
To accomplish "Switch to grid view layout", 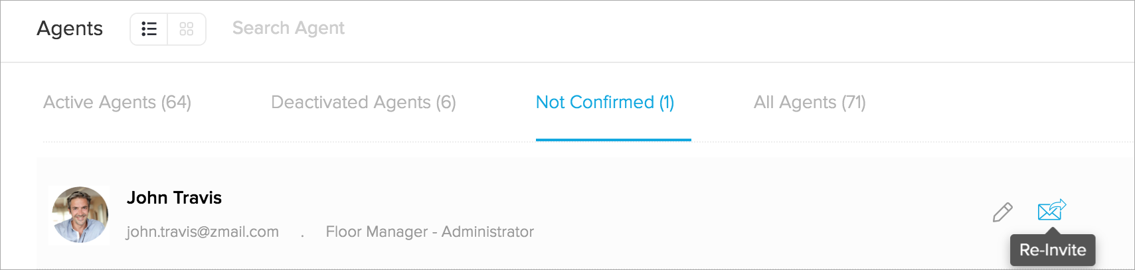I will click(187, 29).
